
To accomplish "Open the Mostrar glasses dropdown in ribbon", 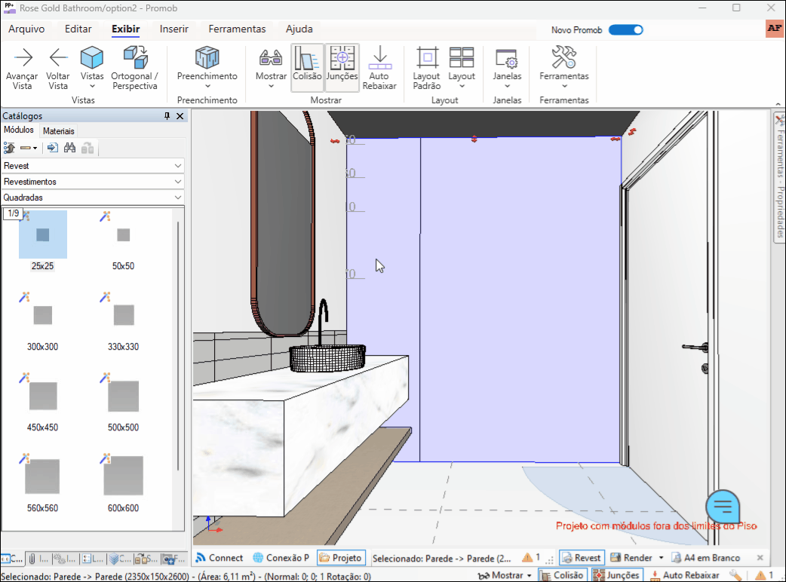I will (x=271, y=68).
